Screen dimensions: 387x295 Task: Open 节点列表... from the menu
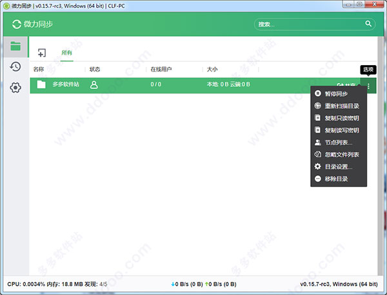pyautogui.click(x=339, y=142)
